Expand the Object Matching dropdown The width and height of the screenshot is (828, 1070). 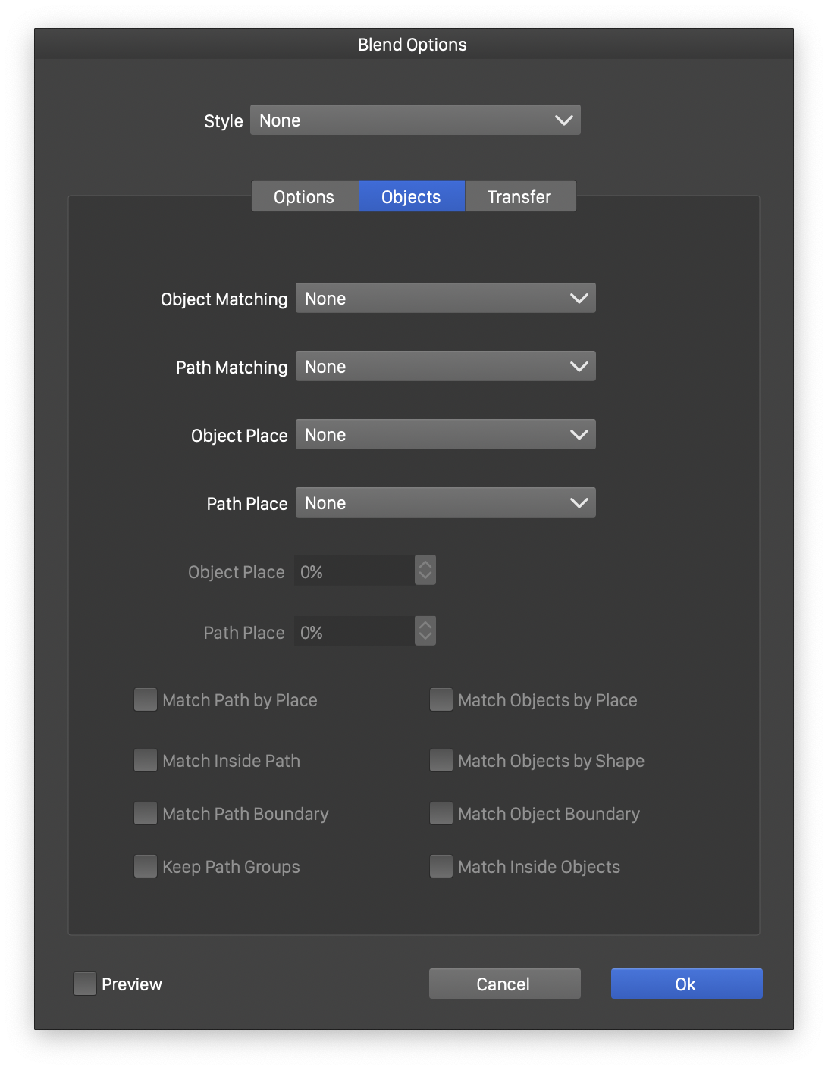[445, 299]
